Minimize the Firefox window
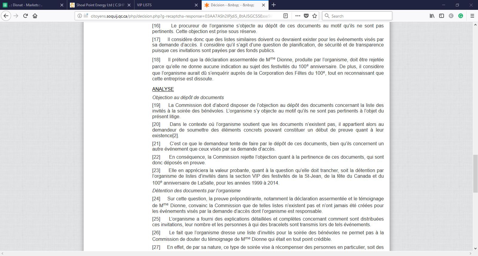Screen dimensions: 478x256 (444, 5)
